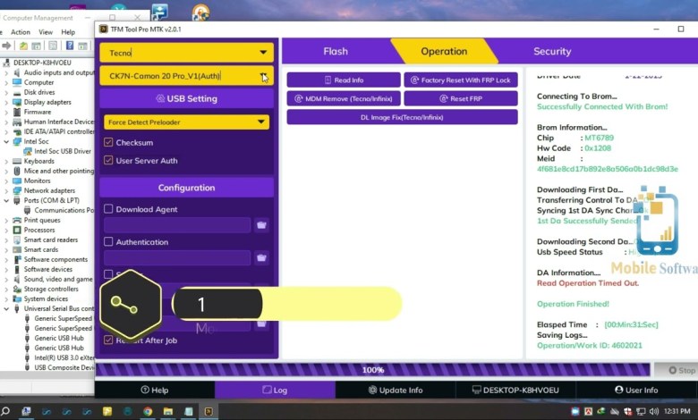The height and width of the screenshot is (420, 698).
Task: Collapse the Universal Serial Bus controllers node
Action: point(6,308)
